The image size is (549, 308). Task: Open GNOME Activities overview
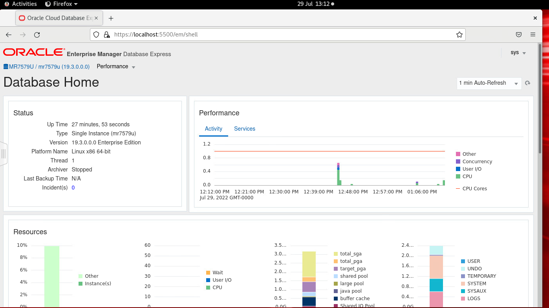pos(20,4)
